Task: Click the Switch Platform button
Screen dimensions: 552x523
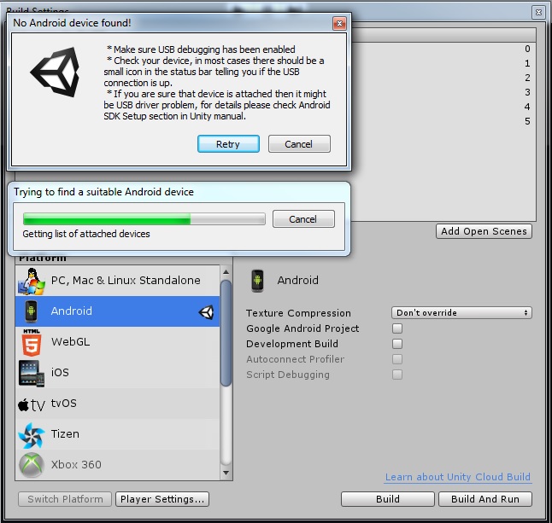Action: (65, 499)
